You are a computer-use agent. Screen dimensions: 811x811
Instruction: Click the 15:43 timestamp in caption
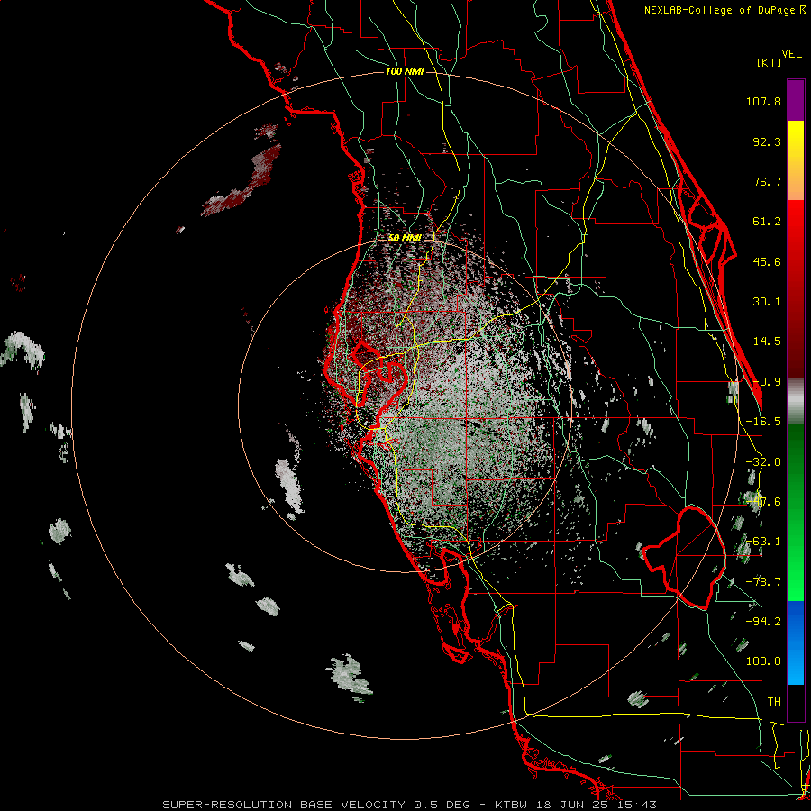(637, 805)
